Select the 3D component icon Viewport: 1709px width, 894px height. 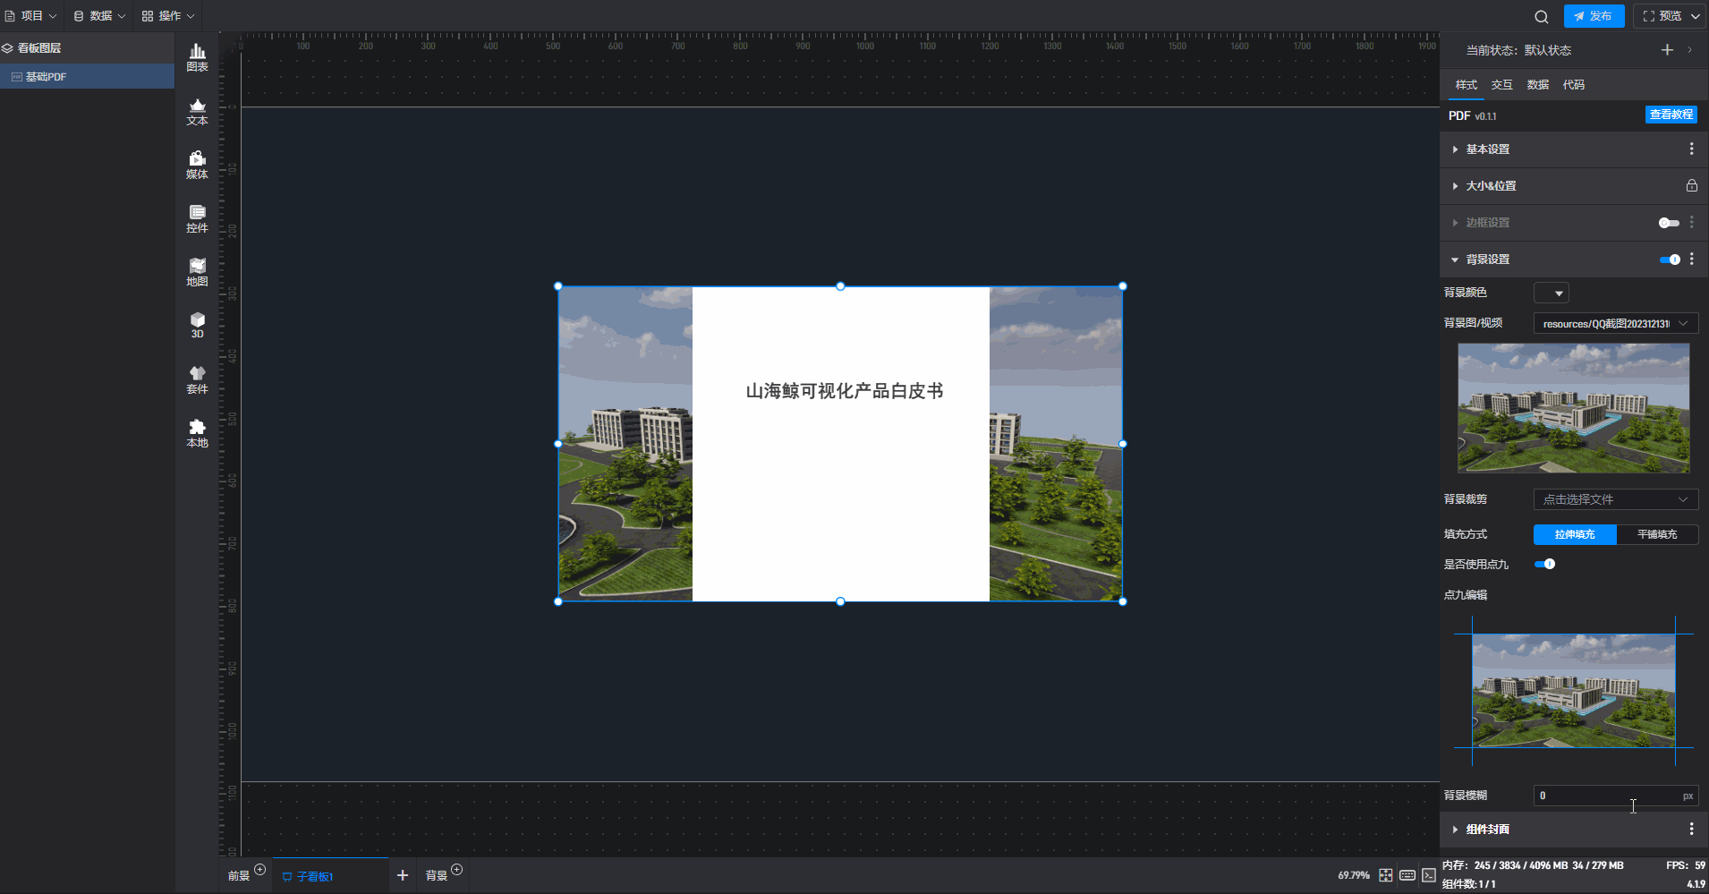[197, 325]
